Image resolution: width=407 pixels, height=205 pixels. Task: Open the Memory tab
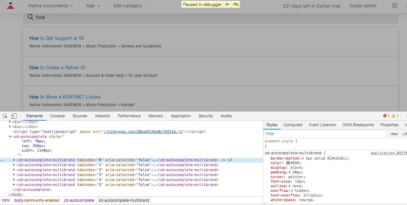[x=156, y=116]
